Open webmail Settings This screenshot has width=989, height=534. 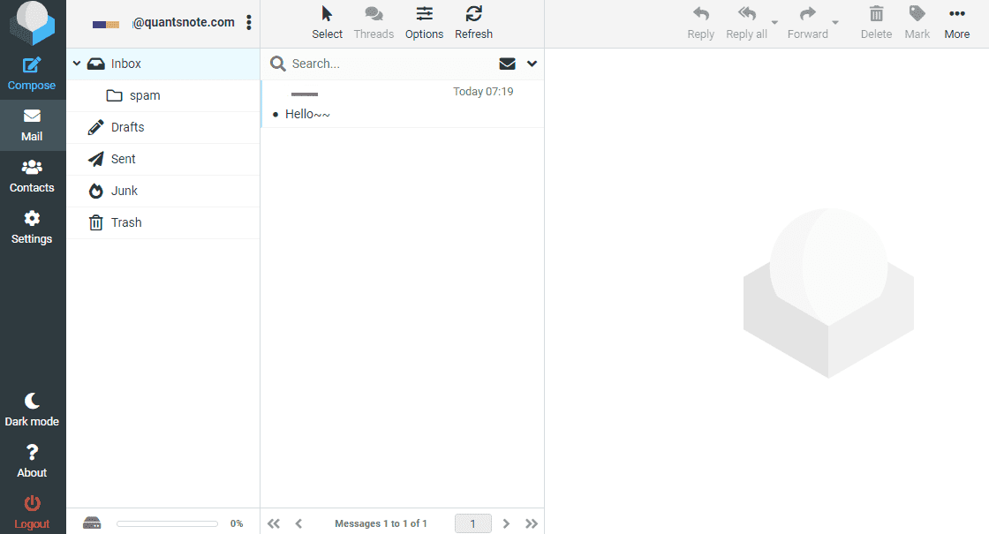click(32, 226)
